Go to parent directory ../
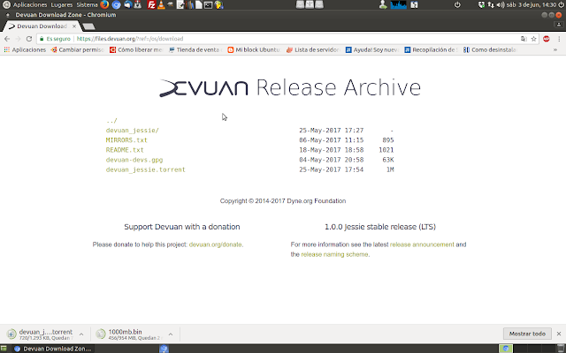Viewport: 566px width, 353px height. point(111,121)
